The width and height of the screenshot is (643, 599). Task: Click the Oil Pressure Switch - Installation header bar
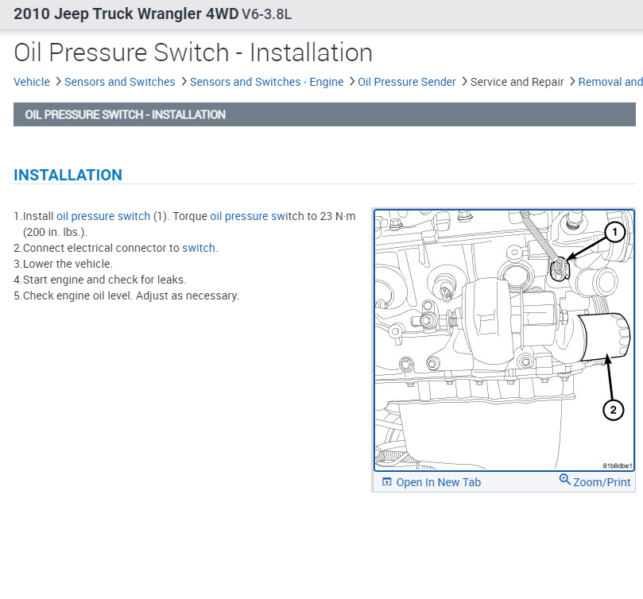pyautogui.click(x=324, y=114)
